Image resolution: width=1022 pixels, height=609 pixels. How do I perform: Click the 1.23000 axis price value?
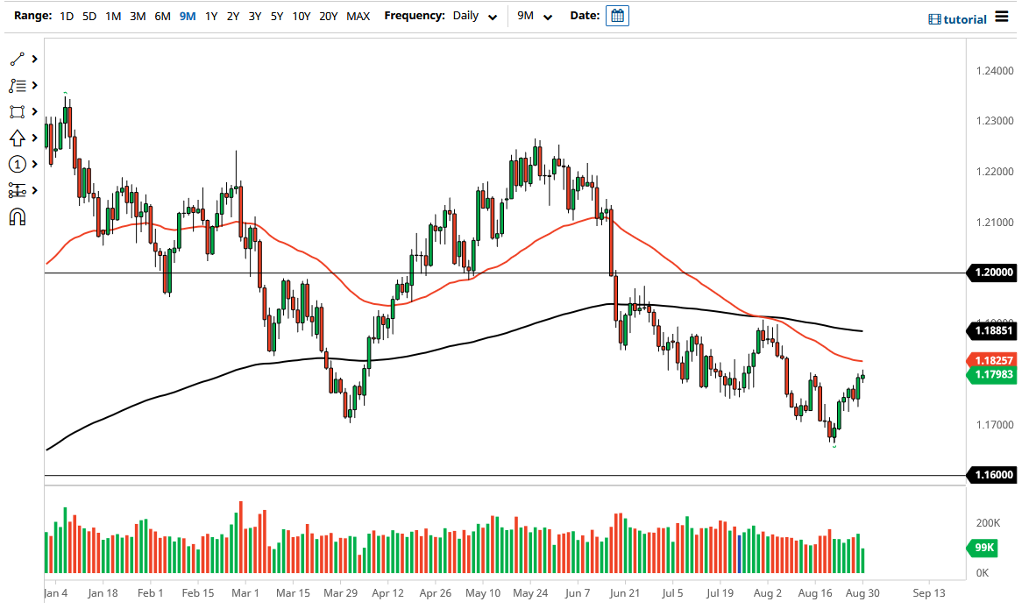[995, 121]
